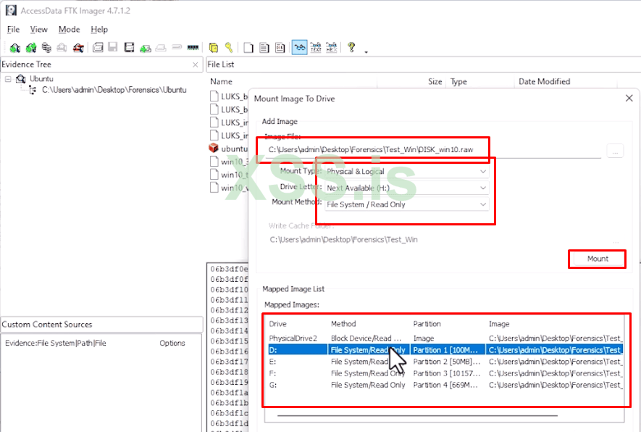Viewport: 641px width, 432px height.
Task: Open the Help menu
Action: pyautogui.click(x=99, y=30)
